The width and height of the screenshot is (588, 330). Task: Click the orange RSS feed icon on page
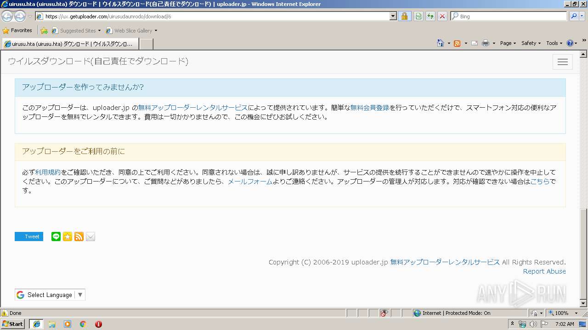pyautogui.click(x=79, y=236)
